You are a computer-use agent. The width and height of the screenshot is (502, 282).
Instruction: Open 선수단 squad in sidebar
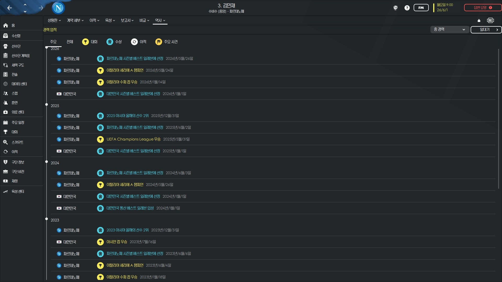(x=21, y=46)
